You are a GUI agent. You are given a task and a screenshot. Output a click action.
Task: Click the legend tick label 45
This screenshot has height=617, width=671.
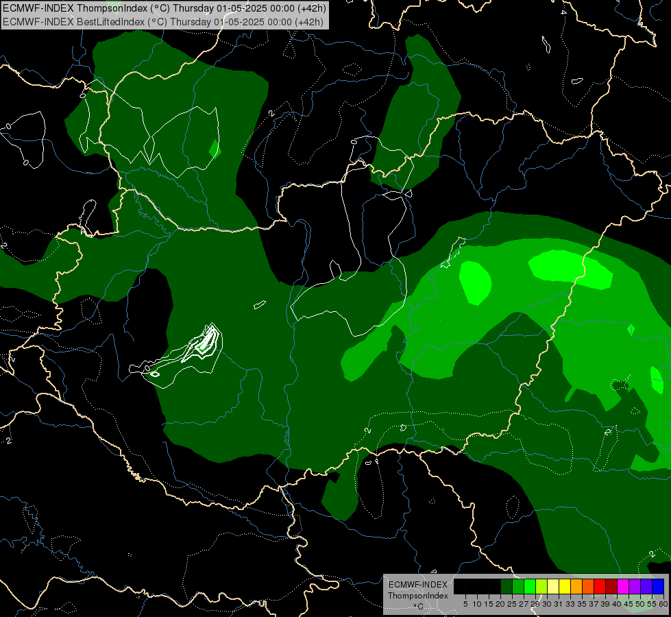click(629, 604)
